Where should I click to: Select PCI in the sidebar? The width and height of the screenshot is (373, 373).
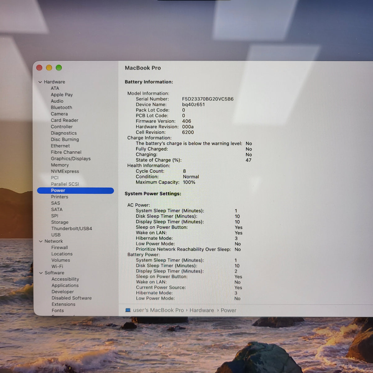pos(55,178)
